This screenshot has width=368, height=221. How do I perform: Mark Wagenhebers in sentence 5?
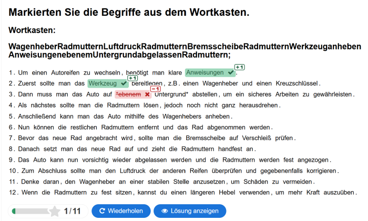(x=182, y=117)
